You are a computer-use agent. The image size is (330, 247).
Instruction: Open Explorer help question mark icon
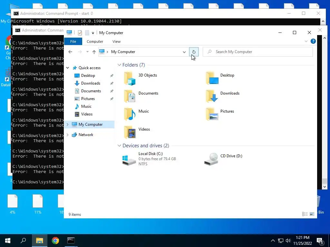[x=313, y=41]
